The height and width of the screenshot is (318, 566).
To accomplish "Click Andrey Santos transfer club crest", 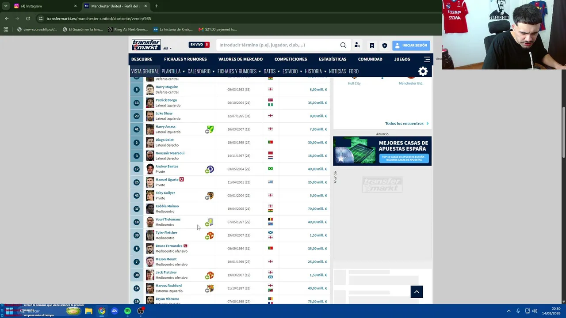I will click(210, 169).
